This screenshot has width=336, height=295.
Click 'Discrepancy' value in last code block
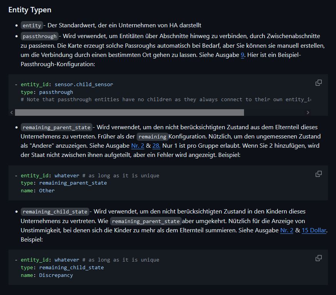click(56, 275)
